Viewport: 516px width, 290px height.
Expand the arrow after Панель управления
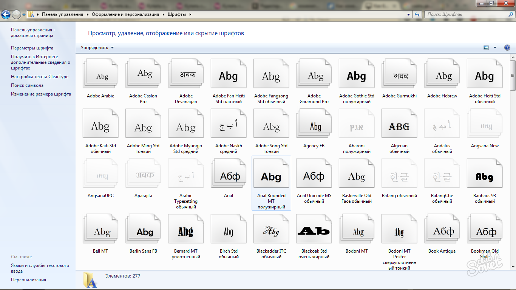87,14
